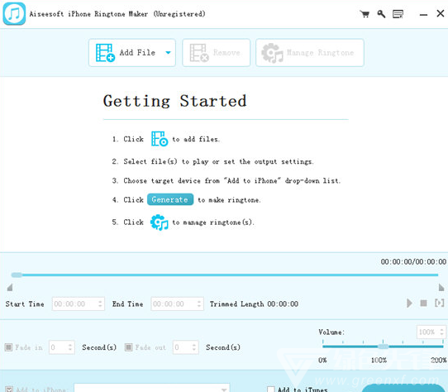Click the Volume percentage spinner arrows
This screenshot has height=392, width=448.
[441, 332]
